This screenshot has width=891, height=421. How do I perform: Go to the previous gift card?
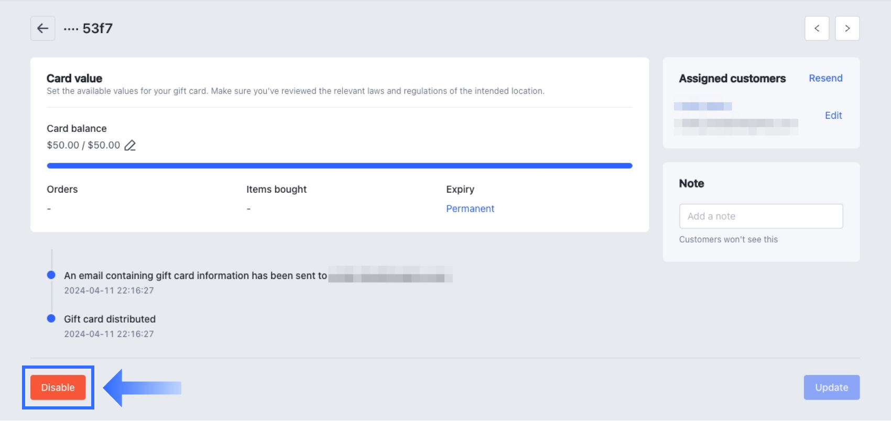pyautogui.click(x=817, y=28)
